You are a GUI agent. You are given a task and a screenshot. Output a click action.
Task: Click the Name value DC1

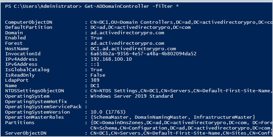tap(95, 86)
